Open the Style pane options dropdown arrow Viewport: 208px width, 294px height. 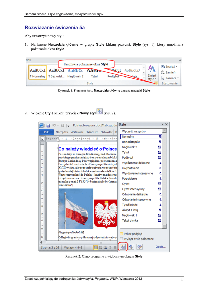pos(162,124)
